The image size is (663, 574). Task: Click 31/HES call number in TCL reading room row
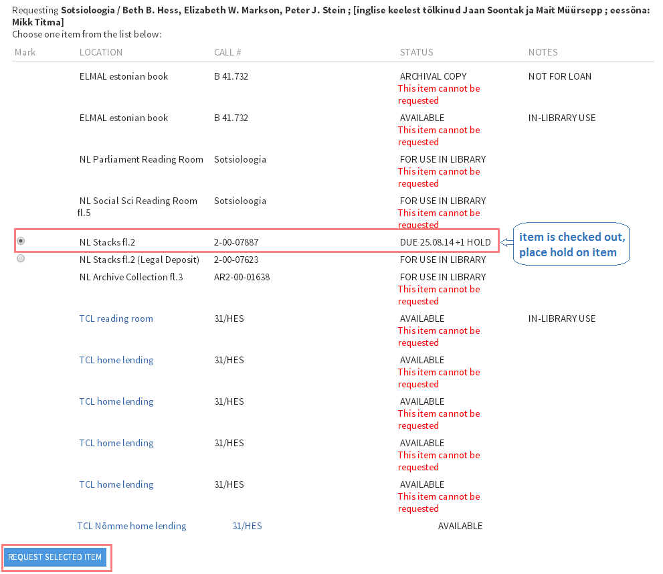(229, 318)
